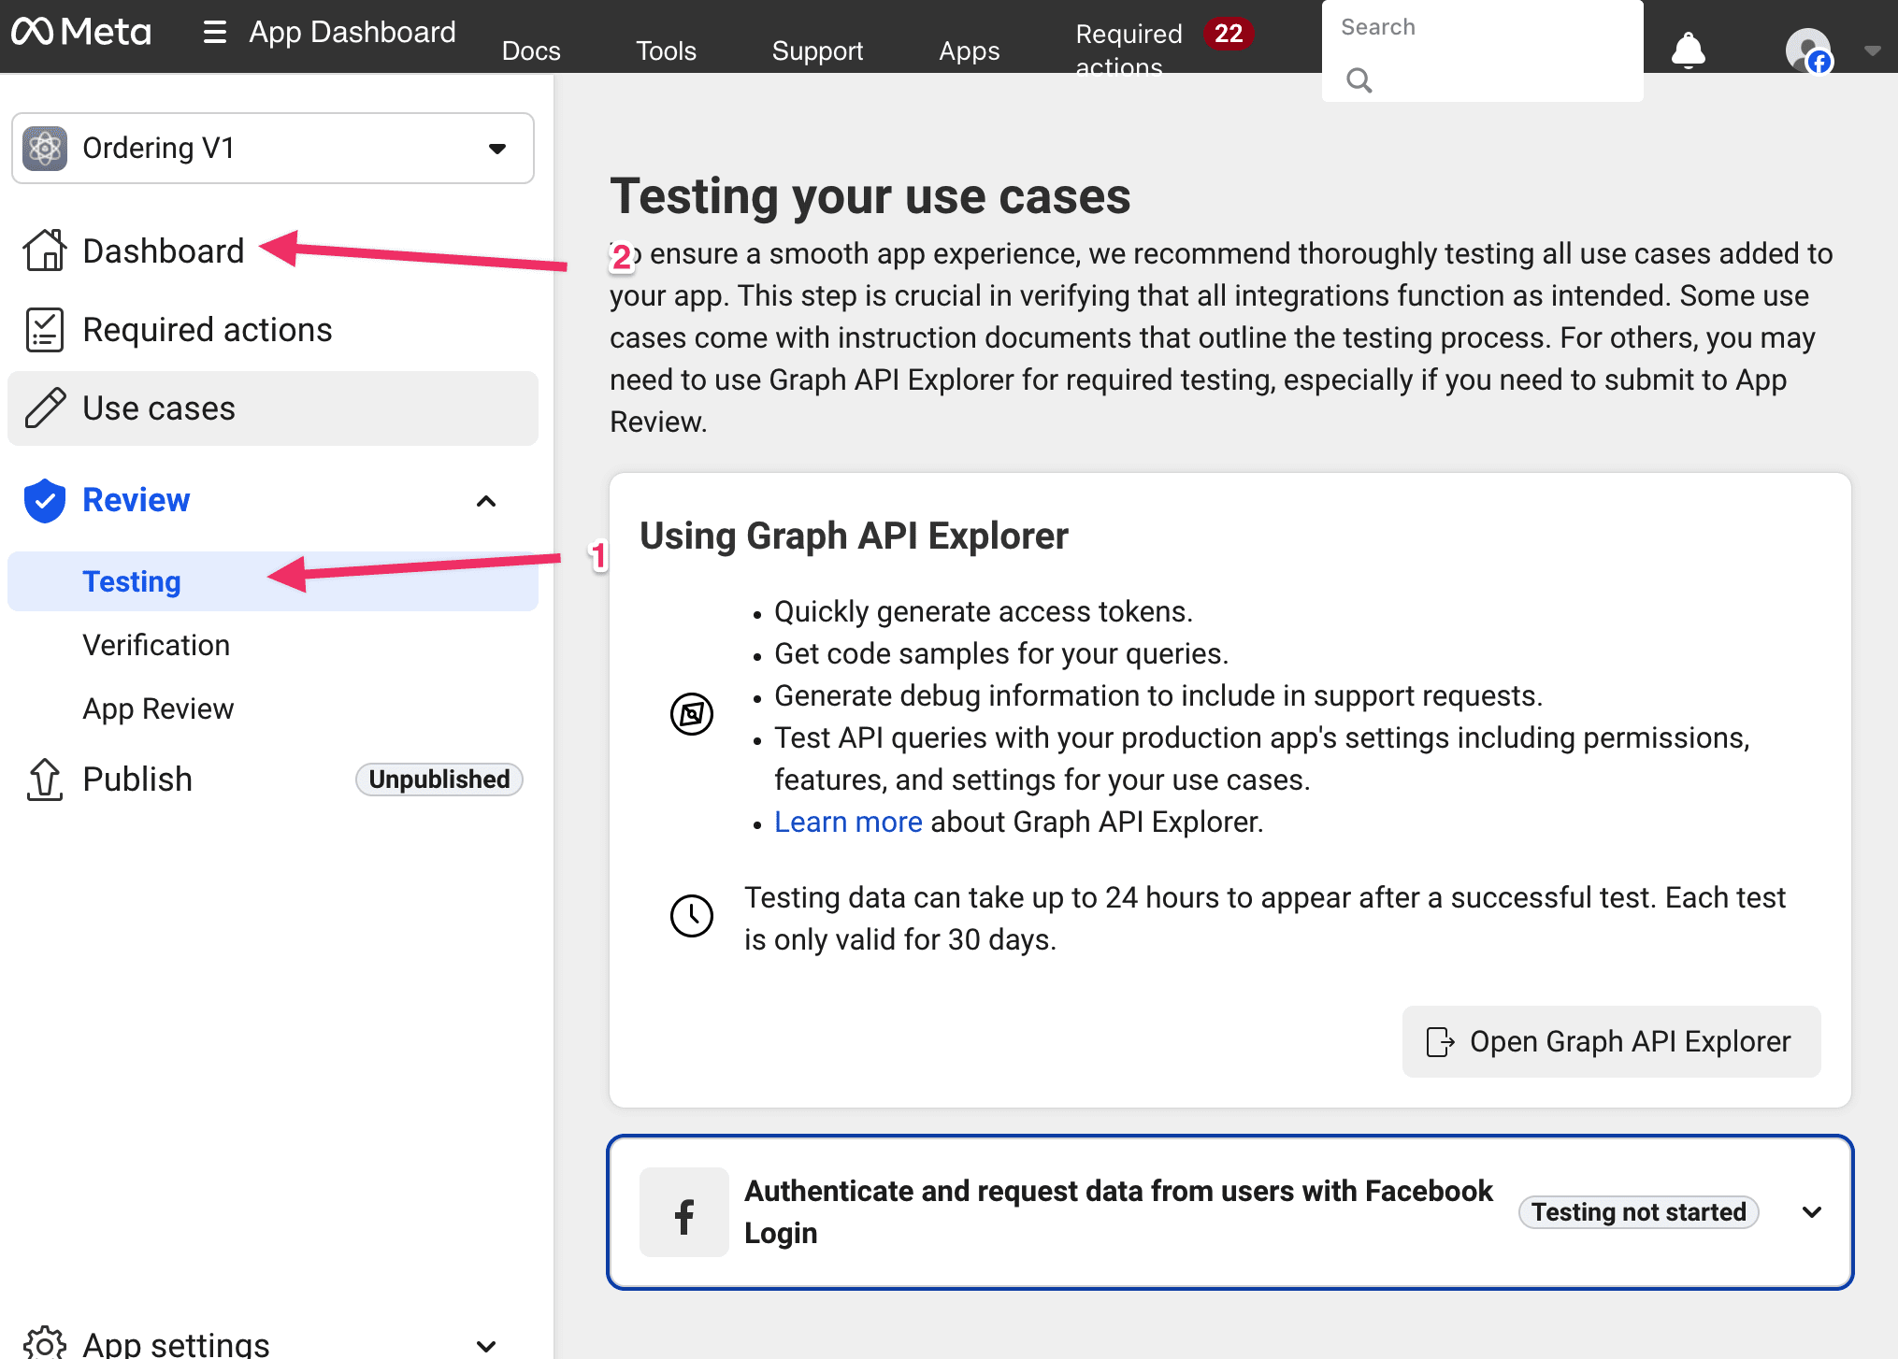Click the 22 required actions badge
The image size is (1898, 1359).
click(x=1229, y=34)
